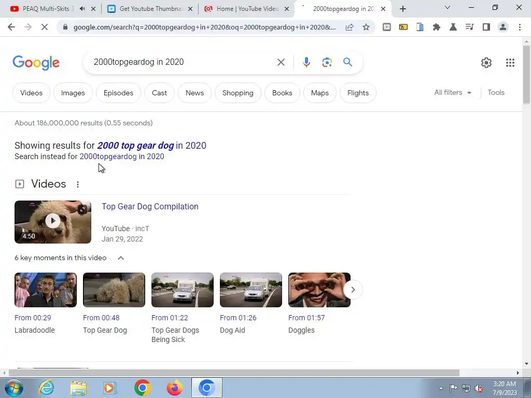Filter results by News
The image size is (531, 398).
pyautogui.click(x=195, y=93)
